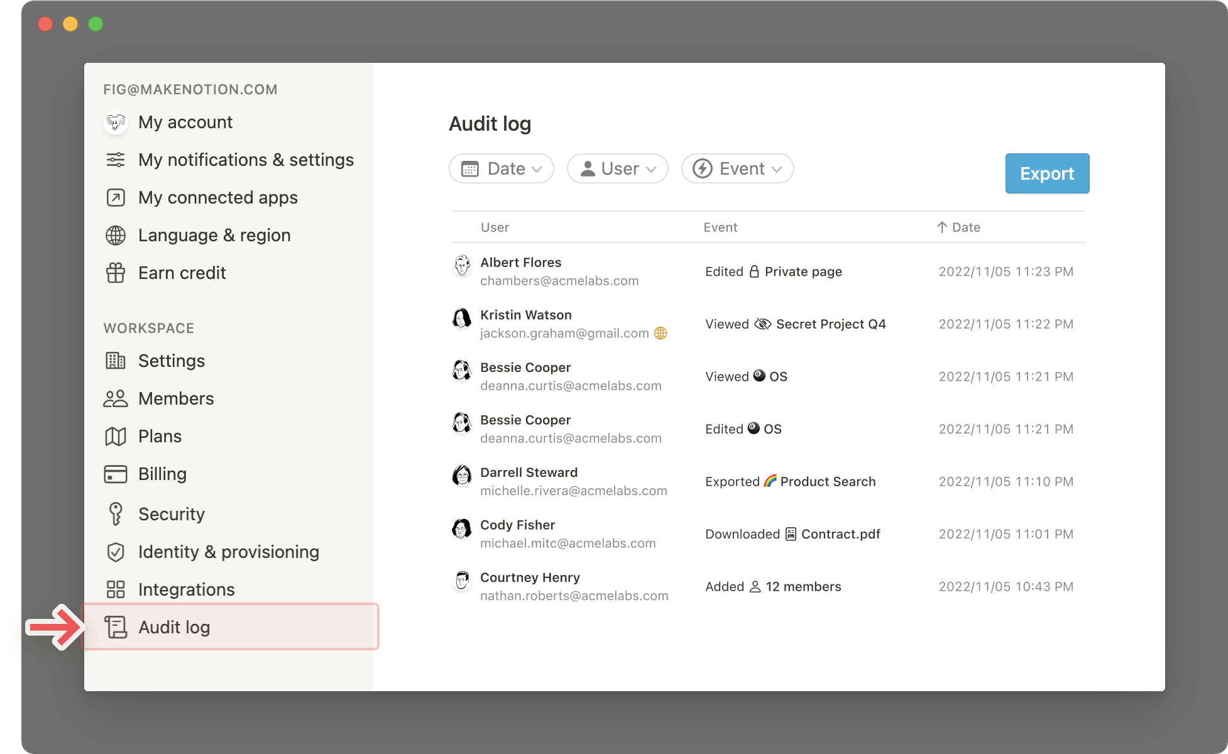Select the members icon in the sidebar
The height and width of the screenshot is (754, 1228).
116,398
